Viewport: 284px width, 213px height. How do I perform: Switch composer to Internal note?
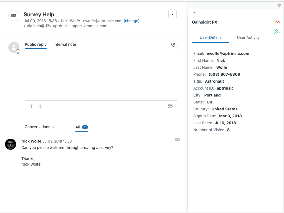pos(65,44)
